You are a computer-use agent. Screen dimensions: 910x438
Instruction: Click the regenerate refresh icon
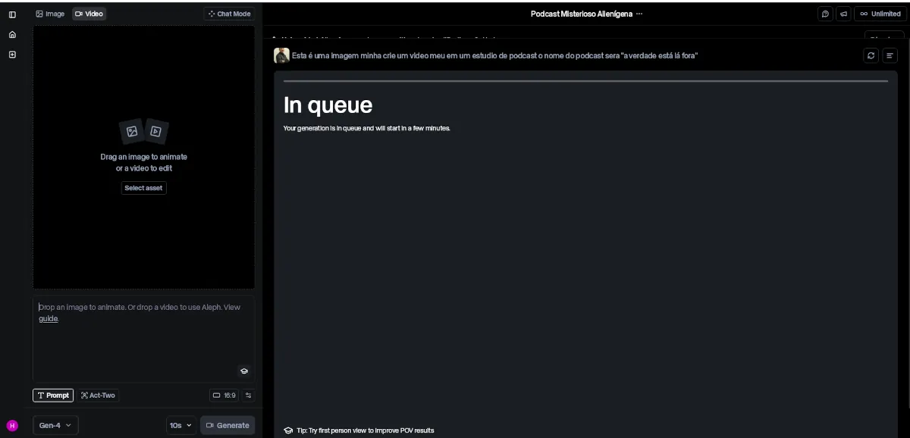pos(871,55)
